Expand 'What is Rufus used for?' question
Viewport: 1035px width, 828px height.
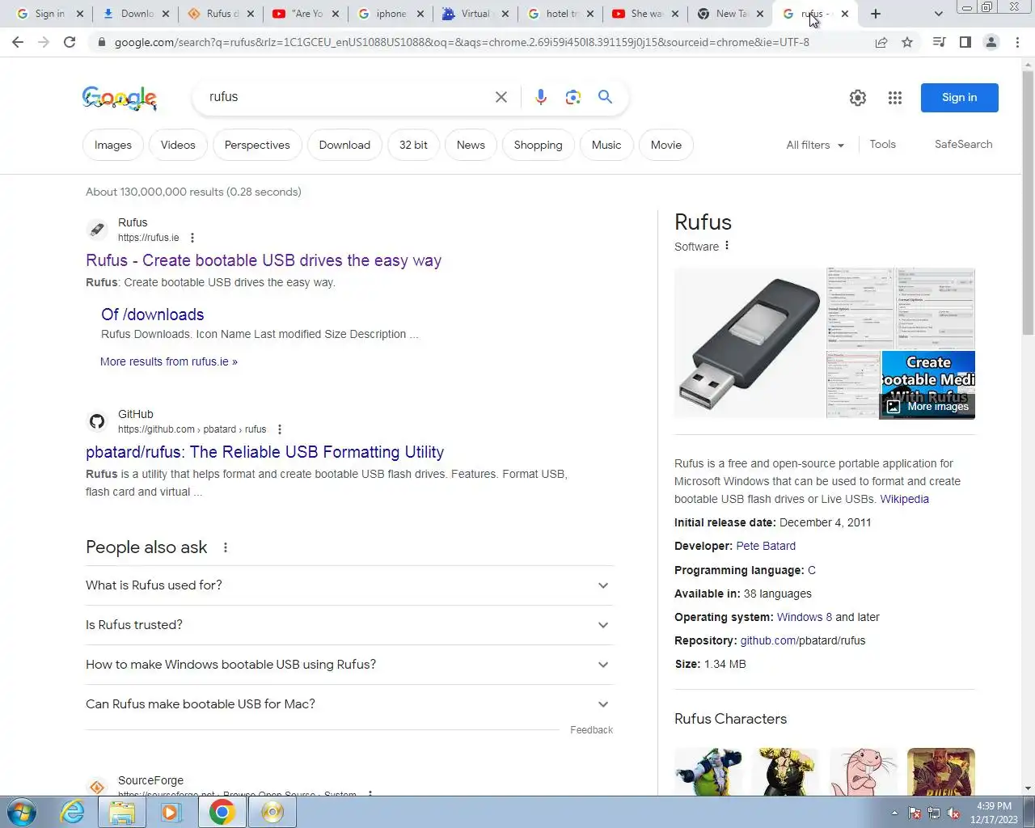349,585
